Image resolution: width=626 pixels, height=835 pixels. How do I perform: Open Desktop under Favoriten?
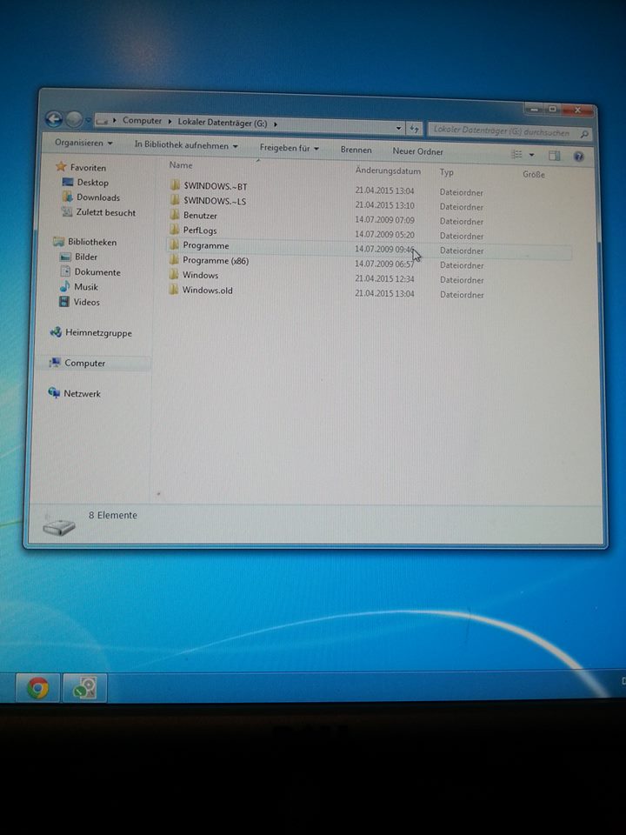93,182
